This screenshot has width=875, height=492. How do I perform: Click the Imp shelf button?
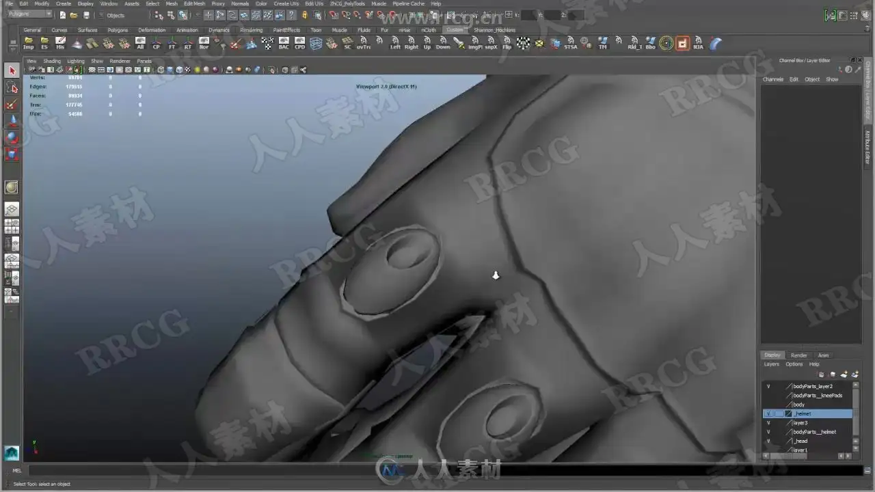point(29,43)
